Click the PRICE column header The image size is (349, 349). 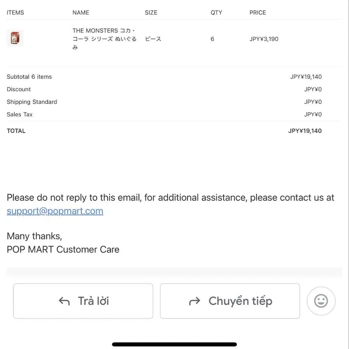pos(258,12)
